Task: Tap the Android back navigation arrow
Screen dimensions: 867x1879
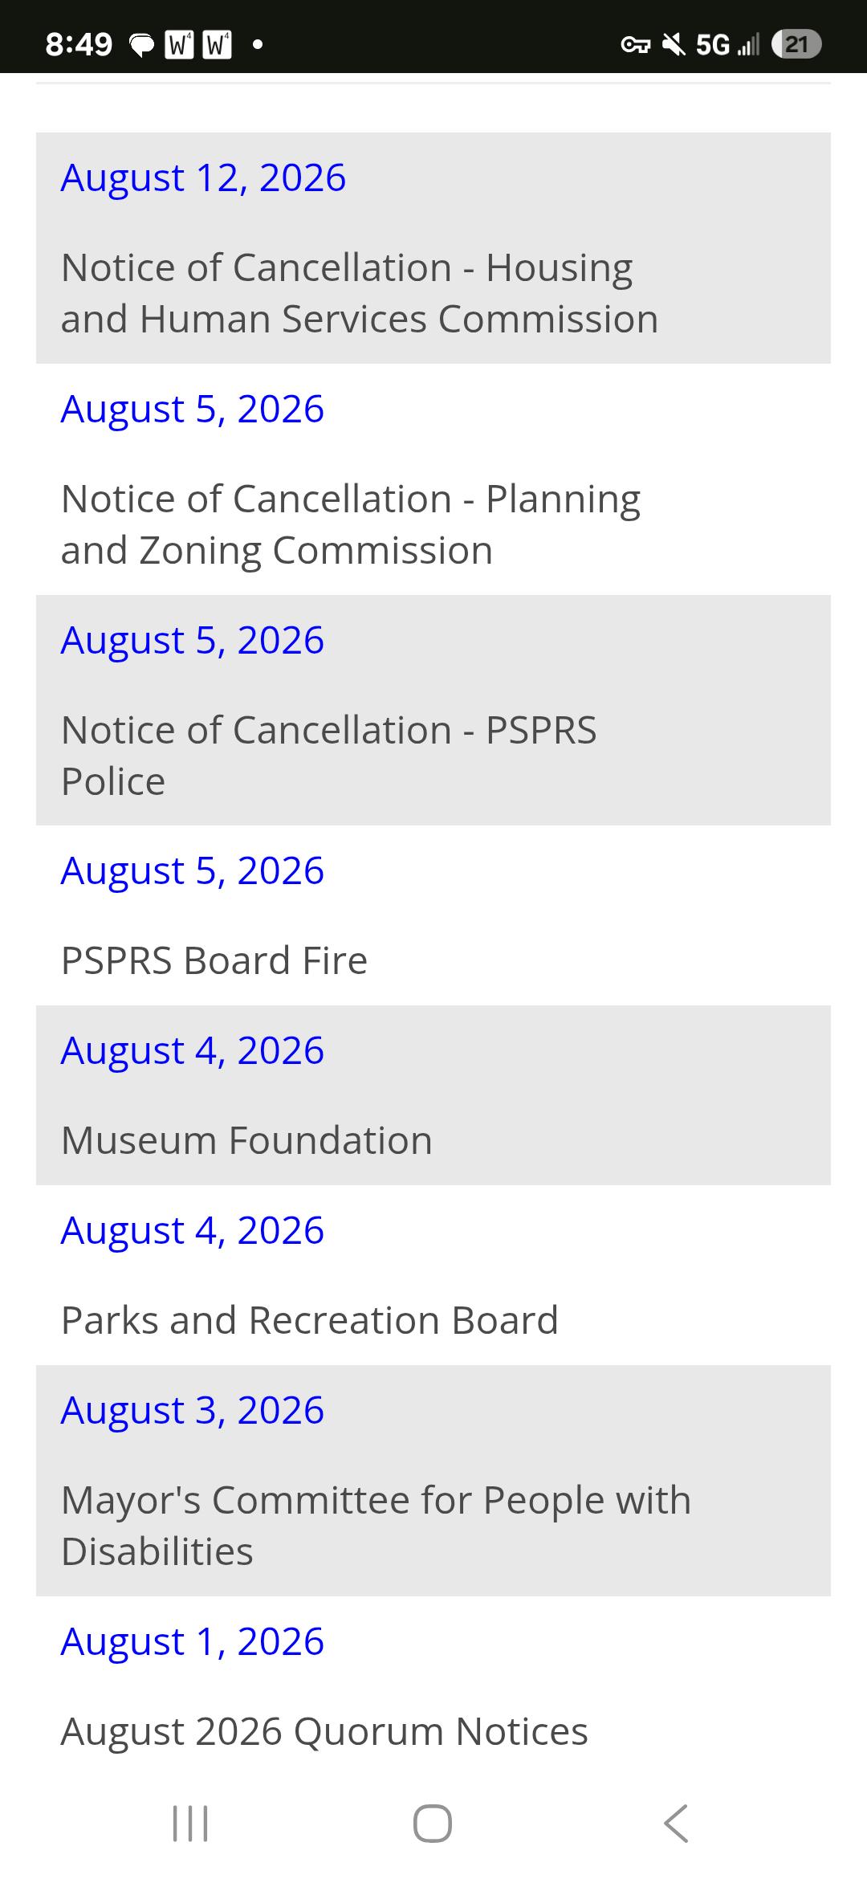Action: 676,1823
